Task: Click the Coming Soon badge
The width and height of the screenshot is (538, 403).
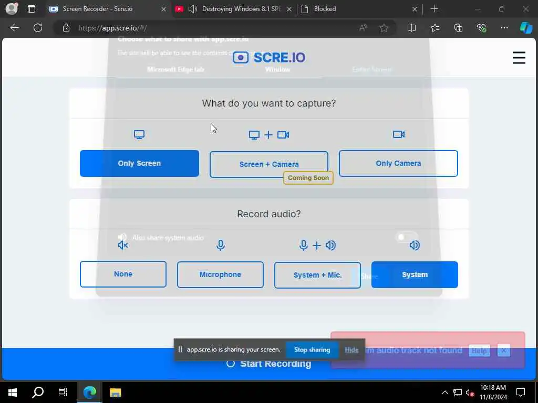Action: (x=308, y=178)
